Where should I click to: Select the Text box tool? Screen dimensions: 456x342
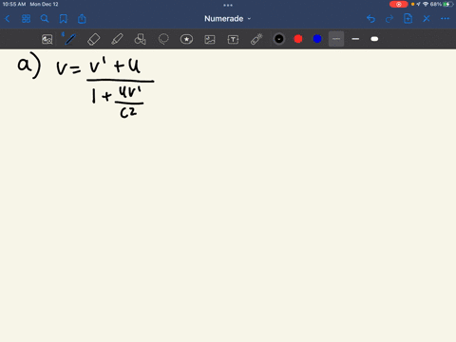233,39
